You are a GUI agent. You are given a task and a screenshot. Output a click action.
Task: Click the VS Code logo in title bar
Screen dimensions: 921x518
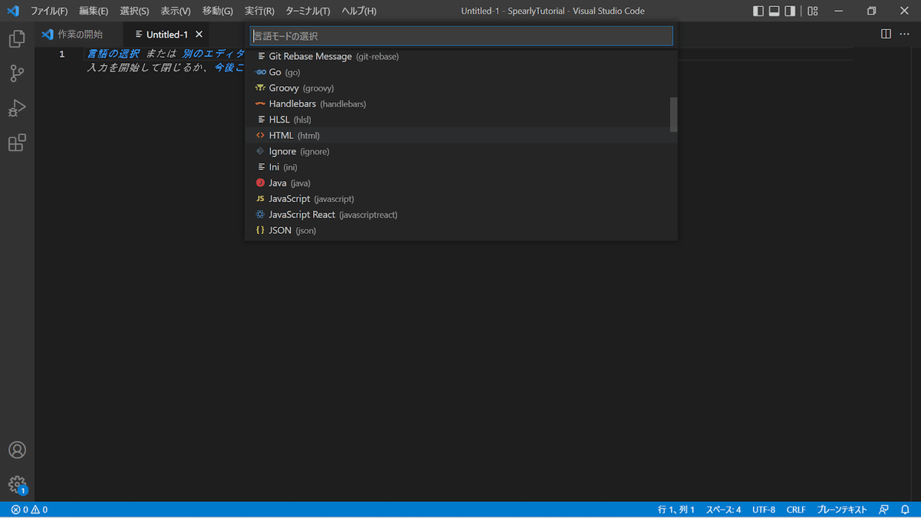tap(12, 11)
